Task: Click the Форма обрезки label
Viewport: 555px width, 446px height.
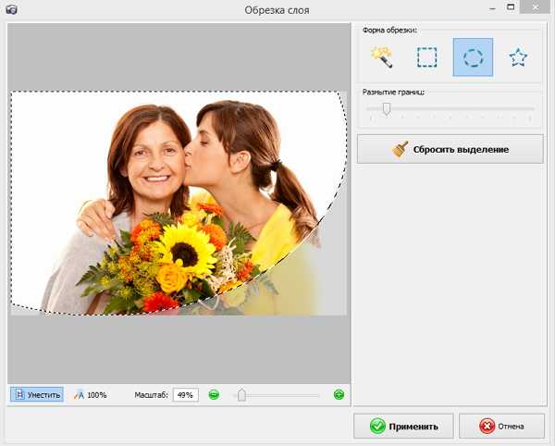Action: [x=389, y=31]
